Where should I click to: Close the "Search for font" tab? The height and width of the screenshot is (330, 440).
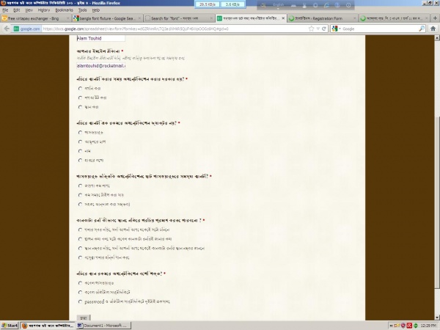tap(211, 18)
